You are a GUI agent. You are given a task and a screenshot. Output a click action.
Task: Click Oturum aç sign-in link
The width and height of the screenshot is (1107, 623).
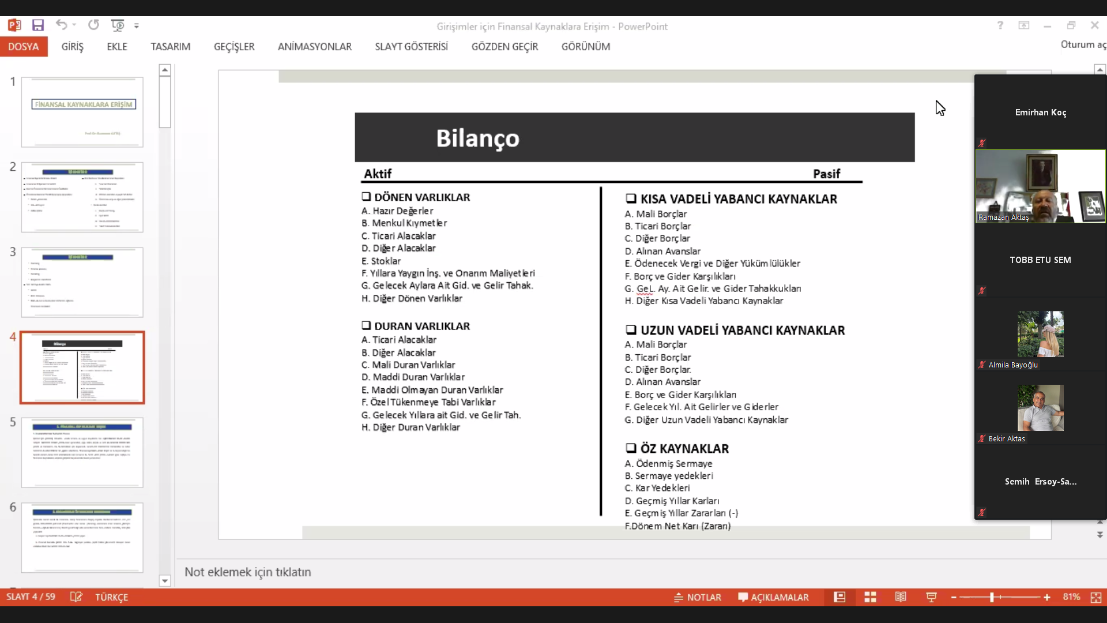point(1083,45)
